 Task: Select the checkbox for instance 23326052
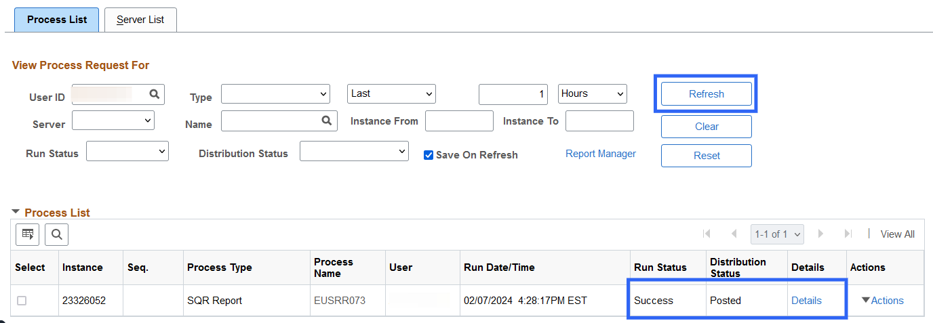pos(22,301)
